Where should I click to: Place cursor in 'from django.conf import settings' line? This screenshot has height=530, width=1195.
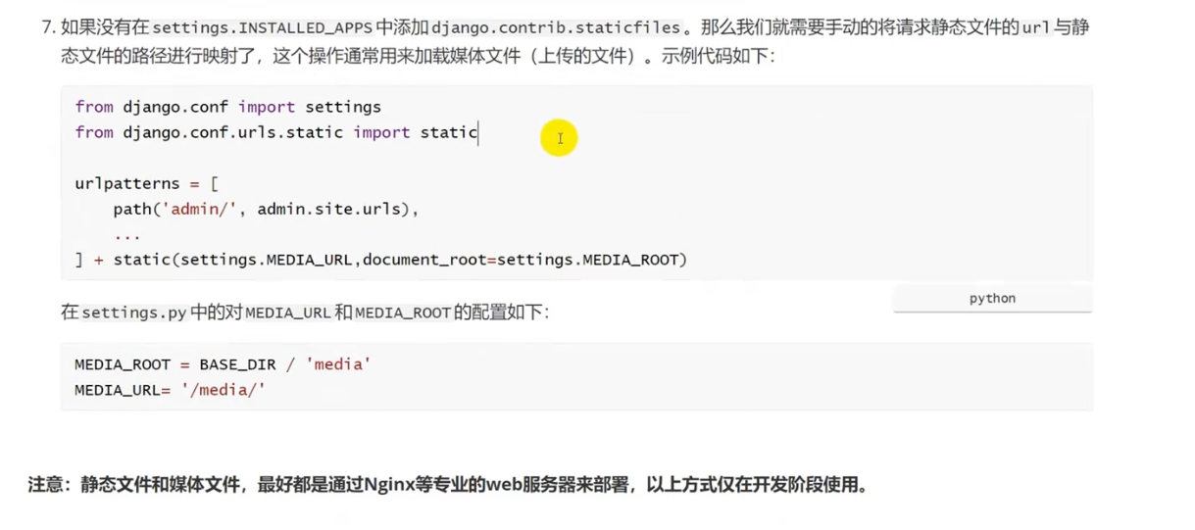click(x=227, y=106)
